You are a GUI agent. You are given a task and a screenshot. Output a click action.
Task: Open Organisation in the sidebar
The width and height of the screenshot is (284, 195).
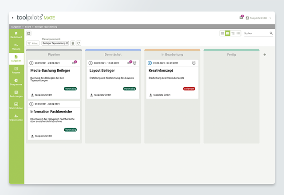(x=16, y=117)
